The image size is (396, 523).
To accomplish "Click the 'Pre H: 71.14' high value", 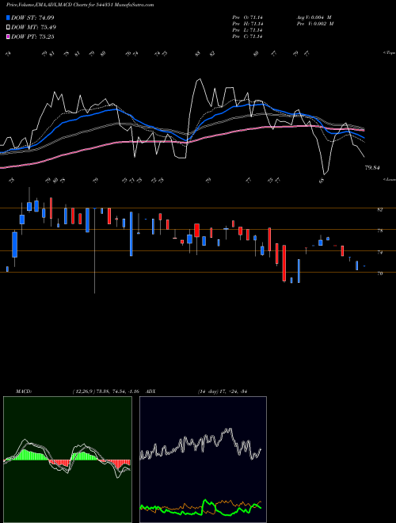I will coord(249,24).
